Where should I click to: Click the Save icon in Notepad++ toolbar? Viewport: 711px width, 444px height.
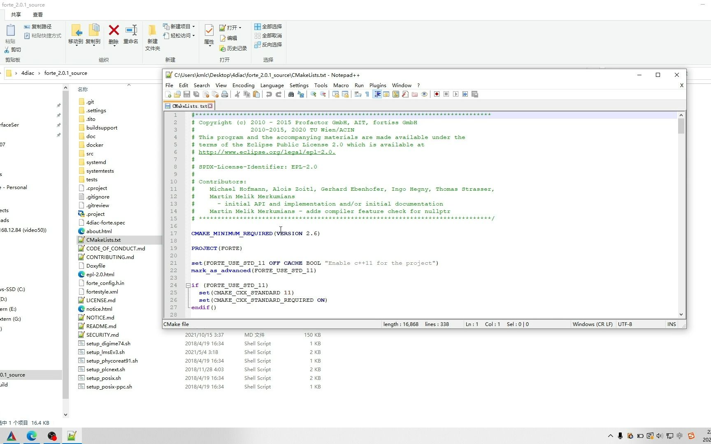(x=186, y=94)
